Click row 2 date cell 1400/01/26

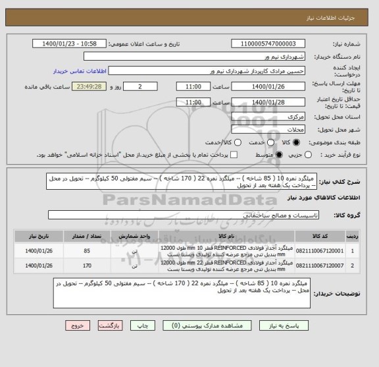(39, 266)
